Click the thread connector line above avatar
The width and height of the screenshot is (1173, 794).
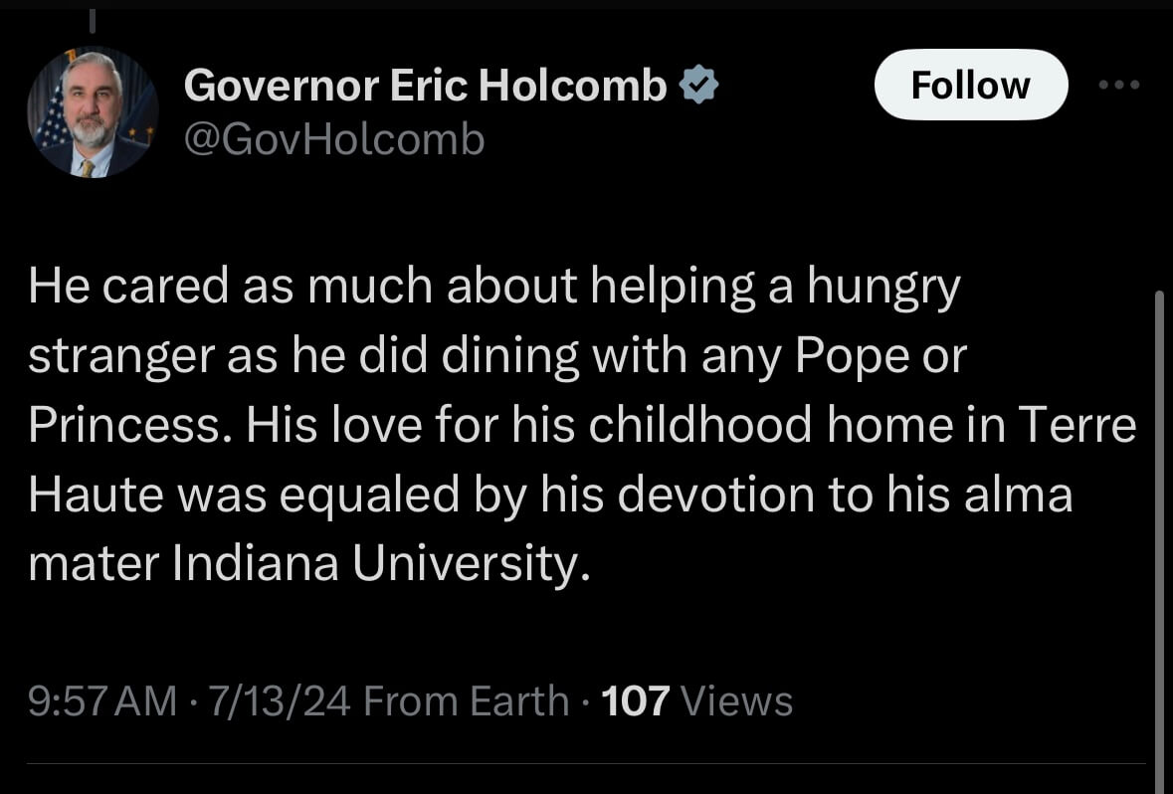(92, 21)
